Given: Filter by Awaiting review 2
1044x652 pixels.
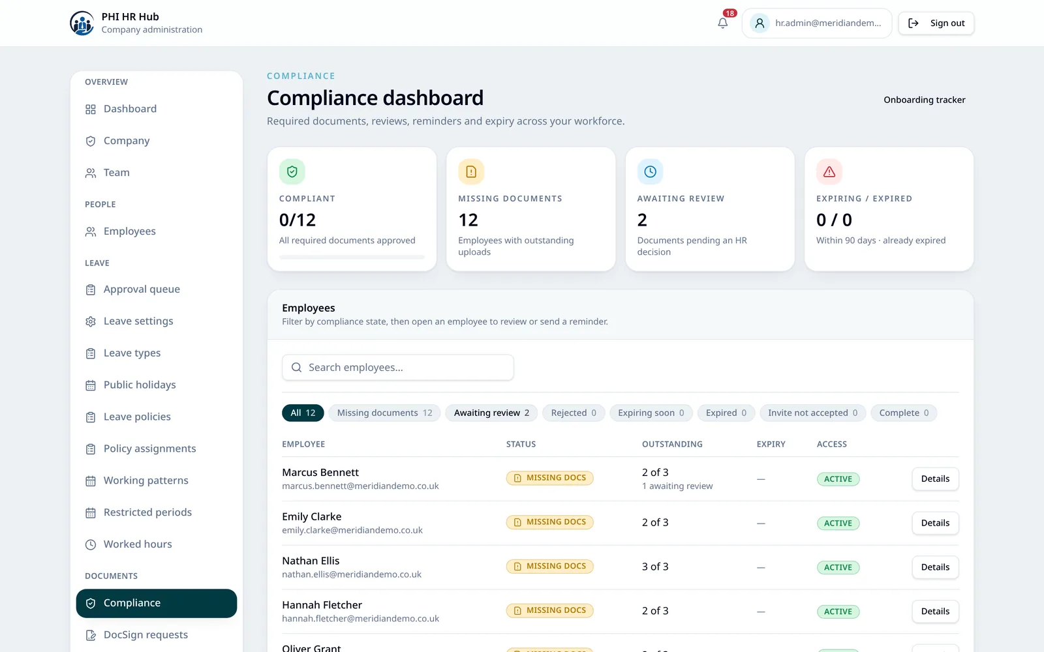Looking at the screenshot, I should click(491, 413).
